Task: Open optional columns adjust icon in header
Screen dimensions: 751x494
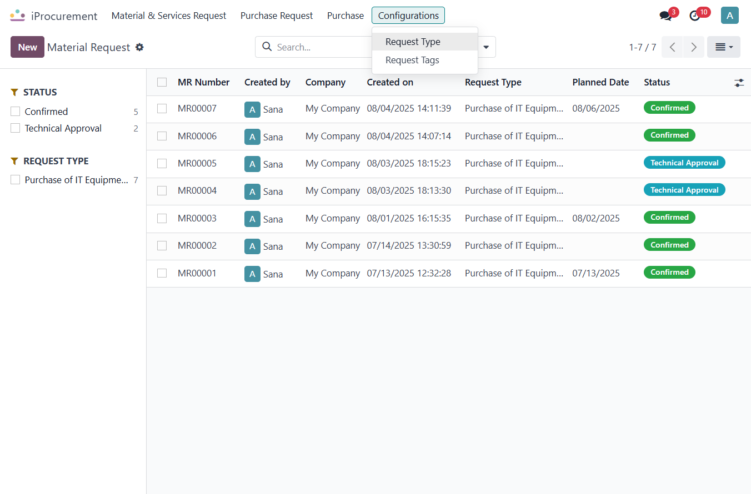Action: [x=739, y=83]
